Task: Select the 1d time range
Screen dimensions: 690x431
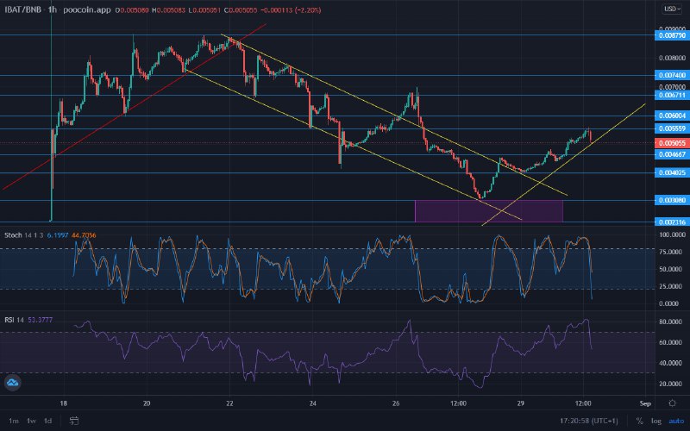Action: 48,421
